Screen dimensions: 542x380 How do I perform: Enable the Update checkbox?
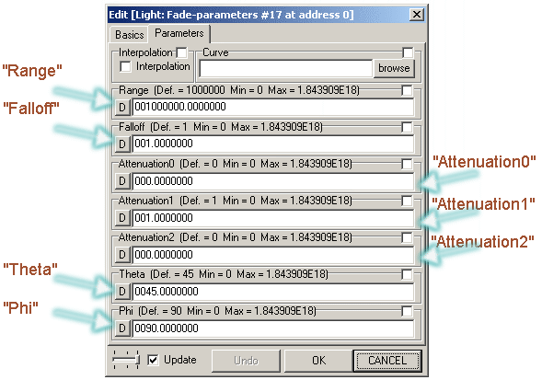point(153,360)
